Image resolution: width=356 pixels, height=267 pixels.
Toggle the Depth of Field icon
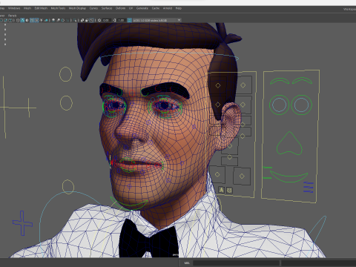(x=67, y=20)
